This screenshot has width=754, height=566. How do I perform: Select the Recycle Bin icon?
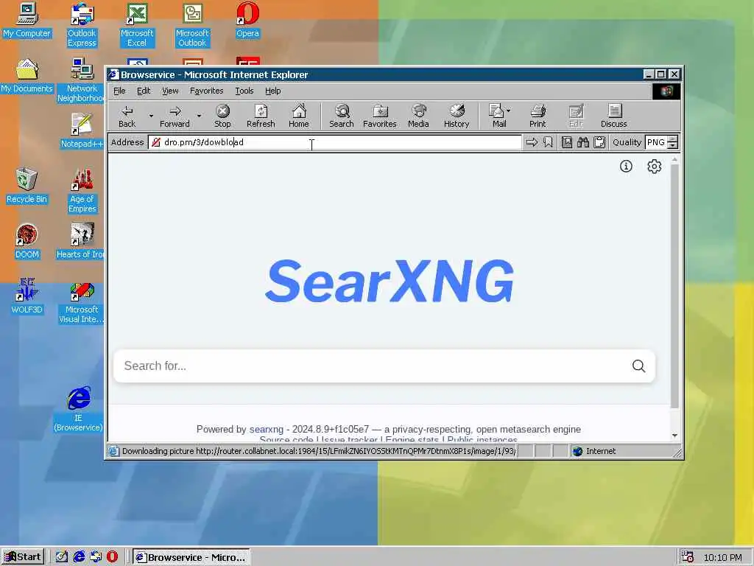pos(27,186)
